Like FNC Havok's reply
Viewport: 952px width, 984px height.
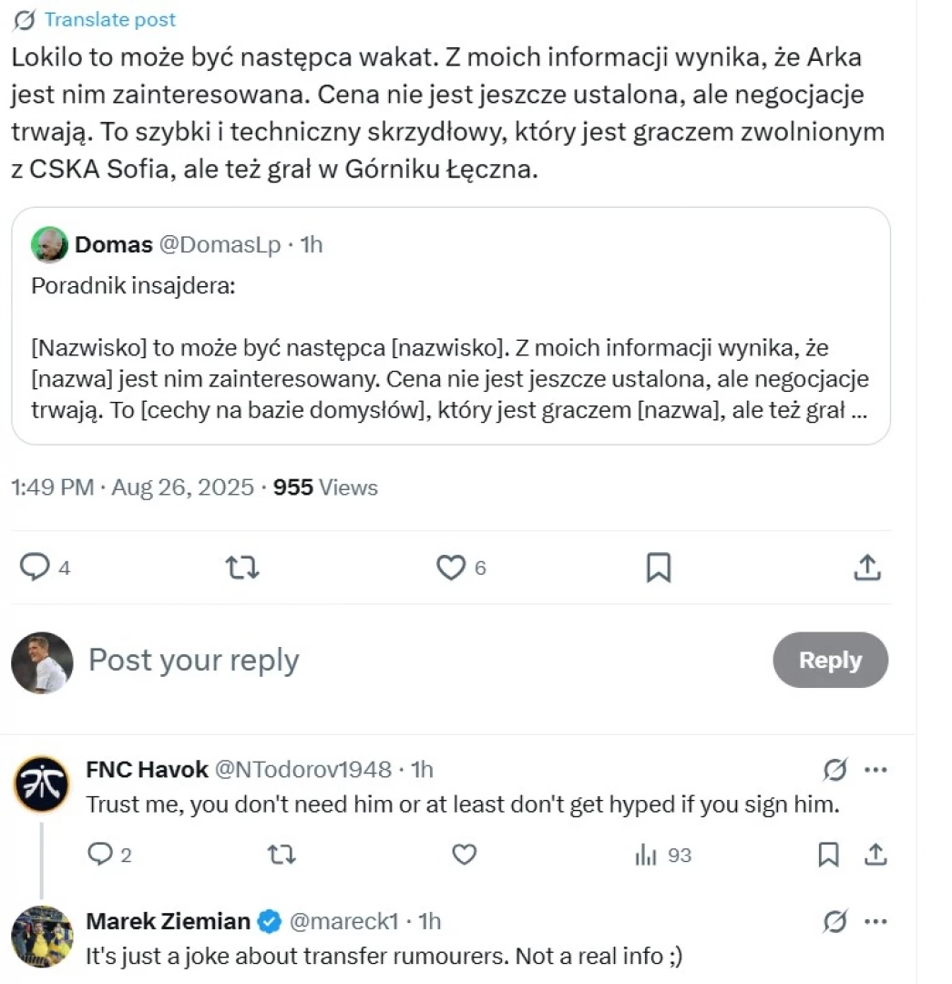tap(465, 855)
